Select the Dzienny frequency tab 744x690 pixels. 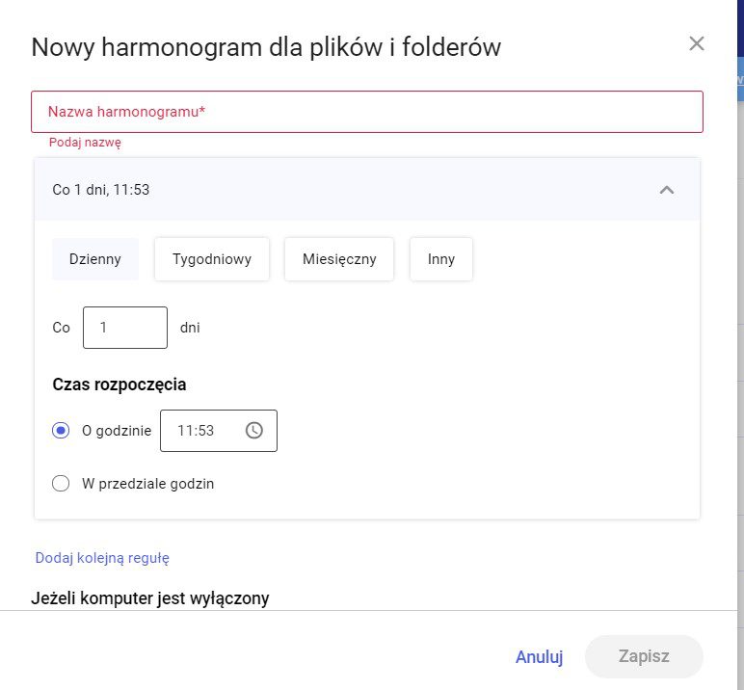coord(95,259)
